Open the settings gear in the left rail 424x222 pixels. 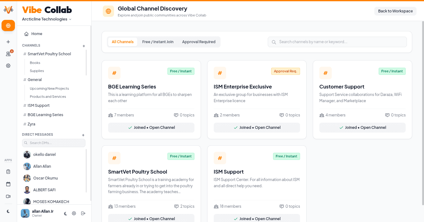point(8,66)
